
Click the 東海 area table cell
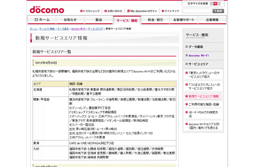[x=51, y=143]
